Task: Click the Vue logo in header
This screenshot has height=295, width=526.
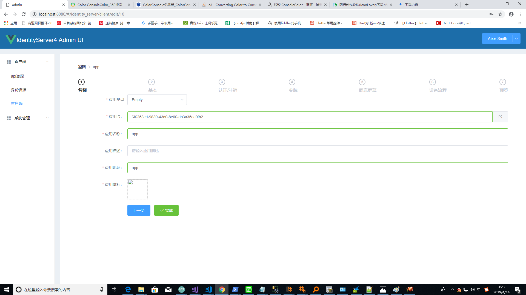Action: pyautogui.click(x=11, y=40)
